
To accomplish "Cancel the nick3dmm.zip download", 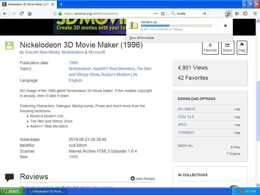I will tap(225, 26).
